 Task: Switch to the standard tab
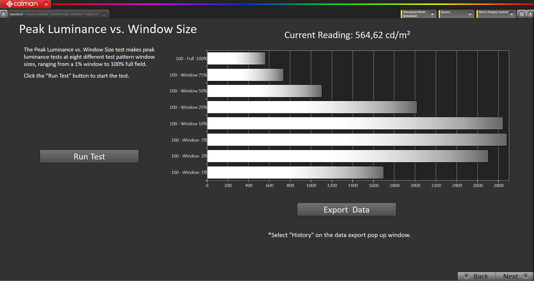click(16, 14)
